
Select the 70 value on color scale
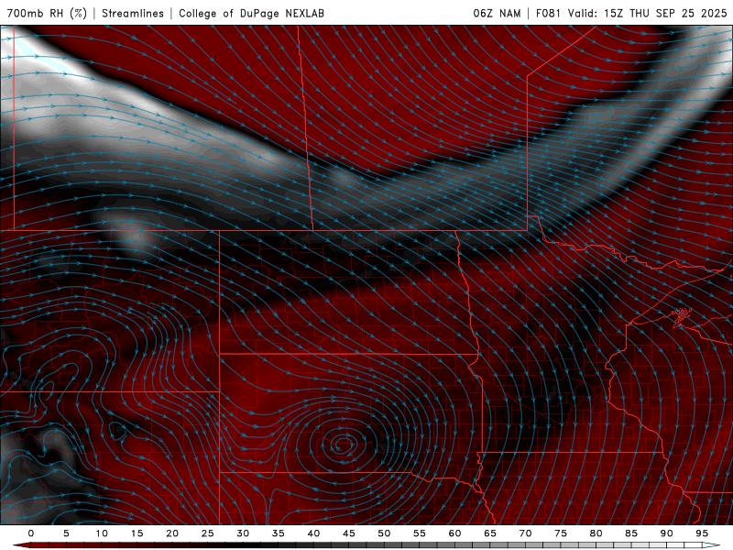pyautogui.click(x=525, y=533)
